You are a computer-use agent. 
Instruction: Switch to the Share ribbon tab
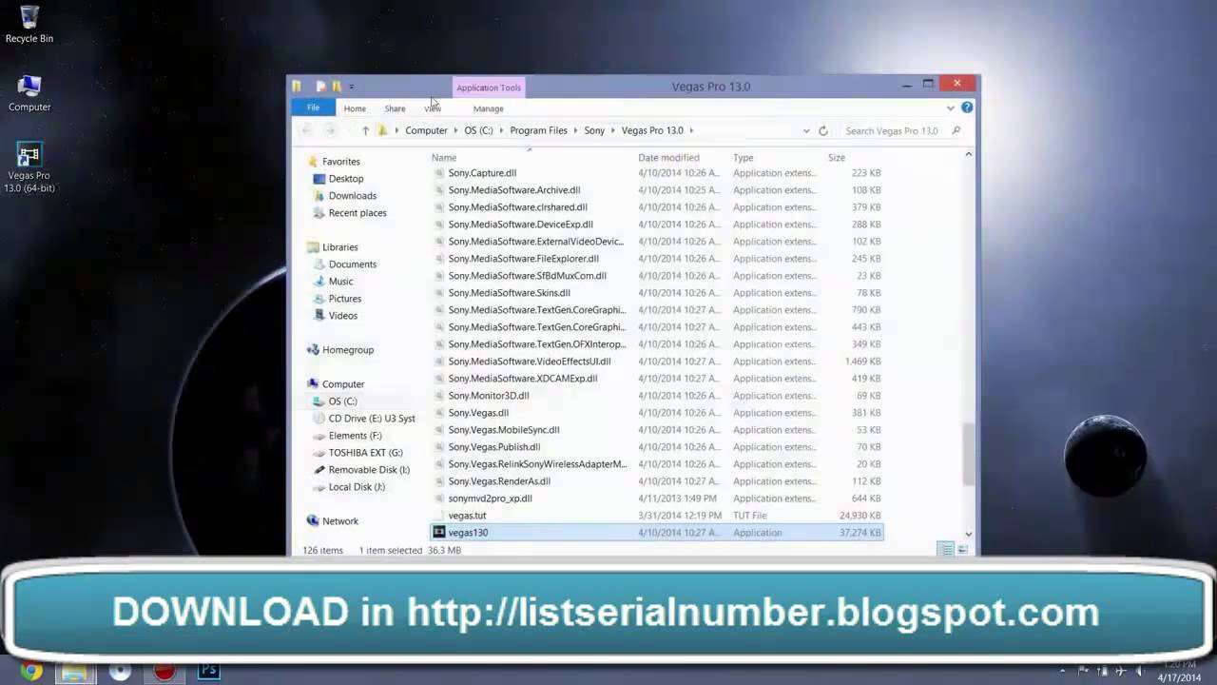pyautogui.click(x=395, y=108)
